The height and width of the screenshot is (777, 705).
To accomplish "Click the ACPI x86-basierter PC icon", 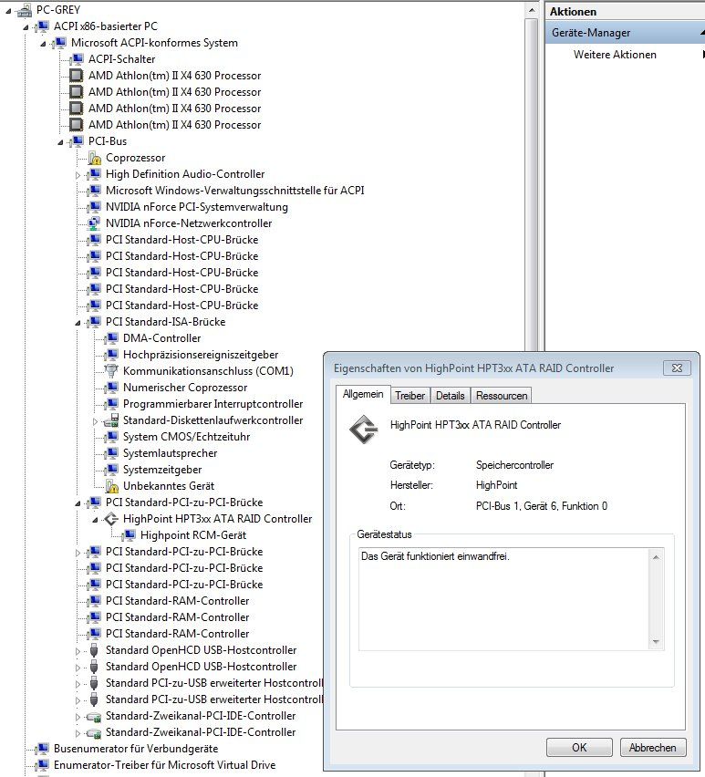I will click(x=42, y=26).
